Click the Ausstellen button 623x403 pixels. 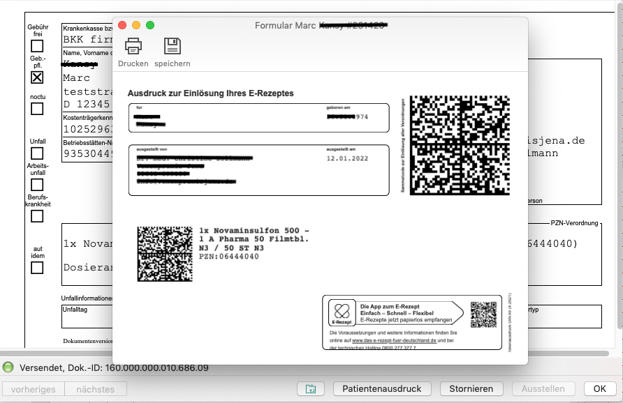(543, 389)
